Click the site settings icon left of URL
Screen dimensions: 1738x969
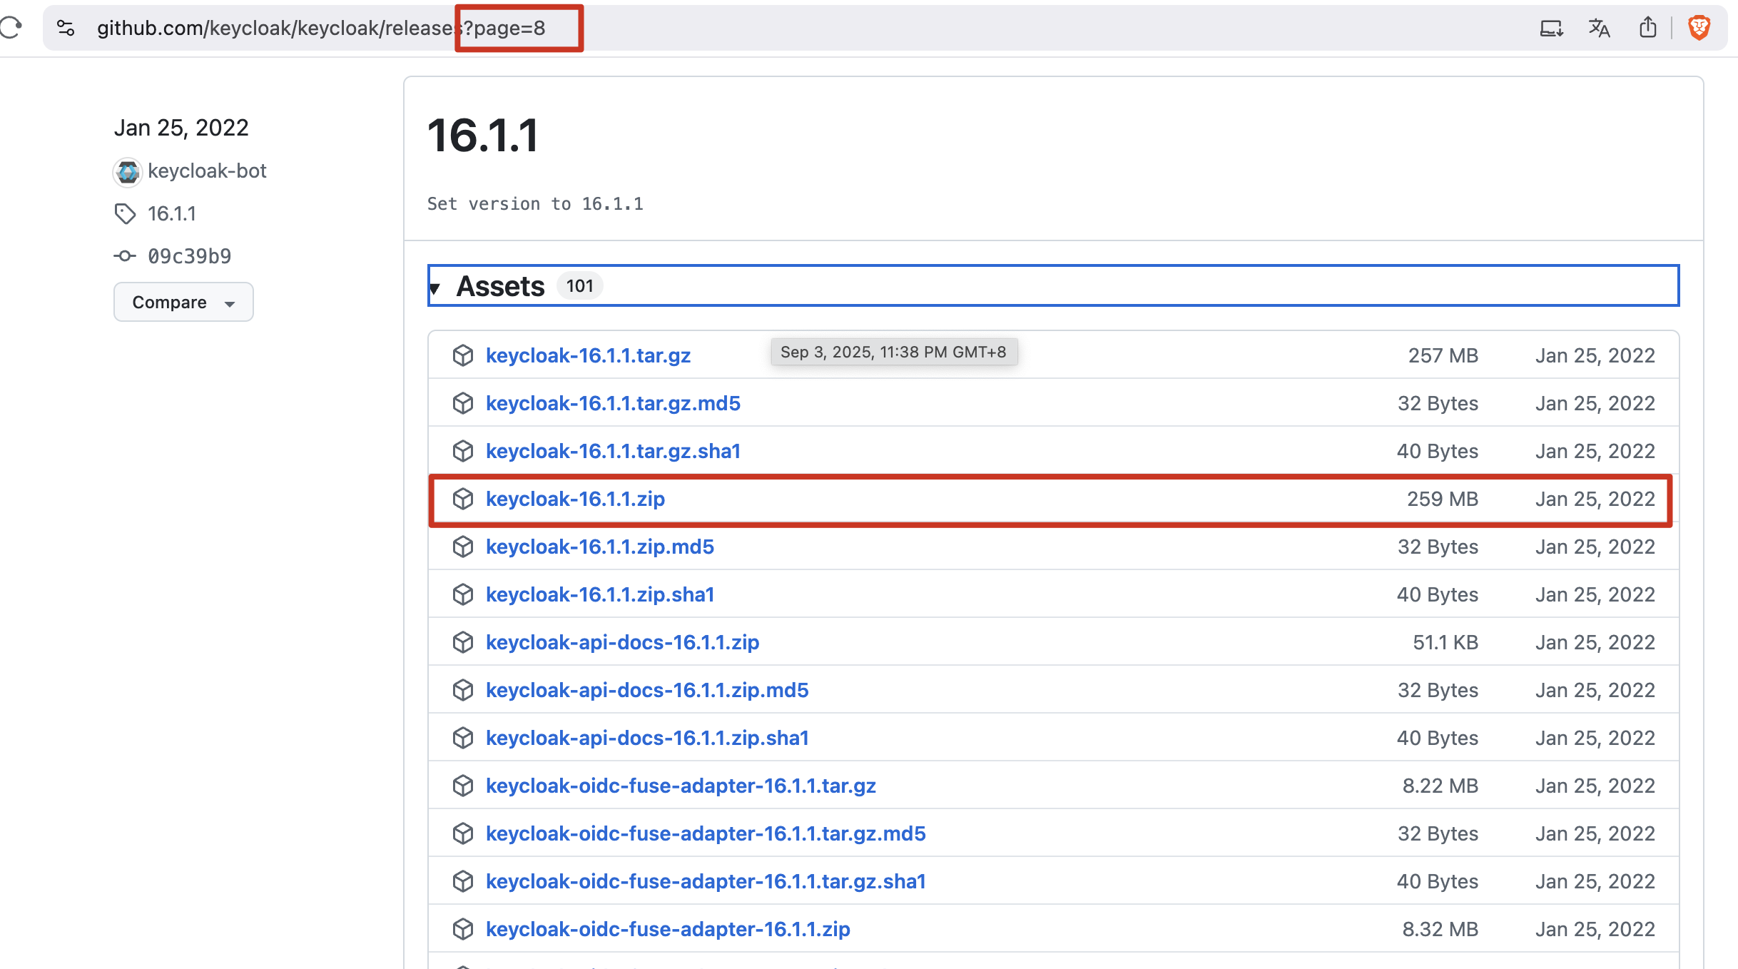66,28
